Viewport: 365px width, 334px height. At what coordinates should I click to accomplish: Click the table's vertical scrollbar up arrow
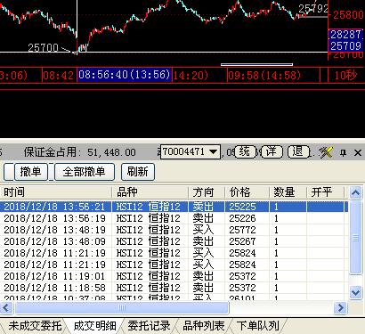[355, 193]
